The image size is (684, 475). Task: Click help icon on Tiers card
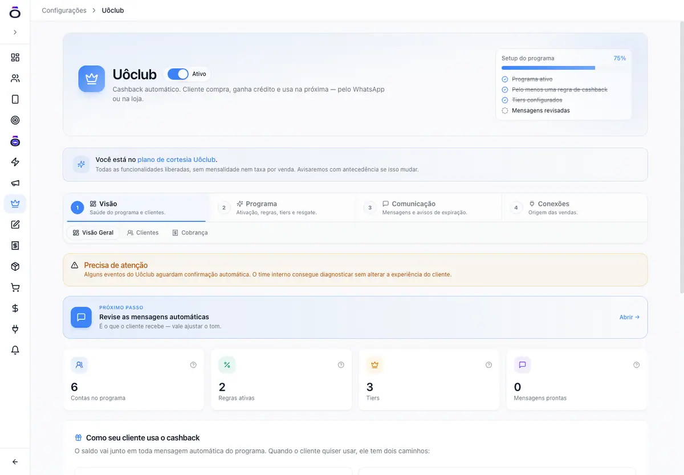pyautogui.click(x=488, y=365)
